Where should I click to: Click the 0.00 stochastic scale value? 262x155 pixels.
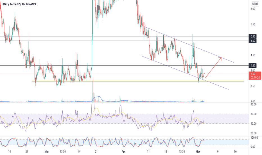(253, 147)
